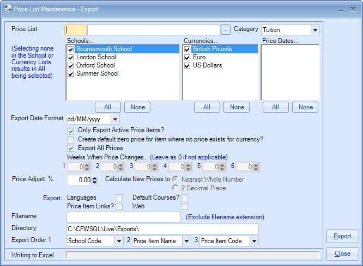Uncheck the Bournemouth School checkbox

point(70,49)
